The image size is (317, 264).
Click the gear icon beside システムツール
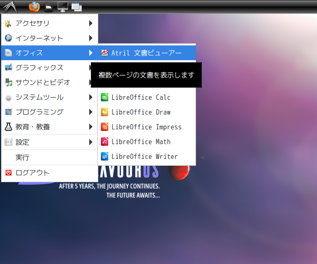click(x=8, y=97)
